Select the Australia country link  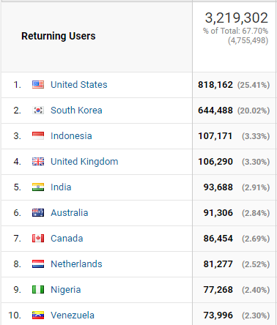click(69, 213)
